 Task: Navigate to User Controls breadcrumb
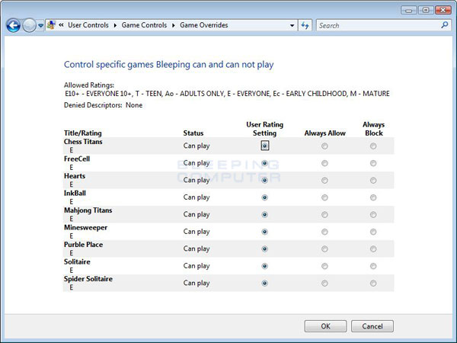[x=88, y=25]
